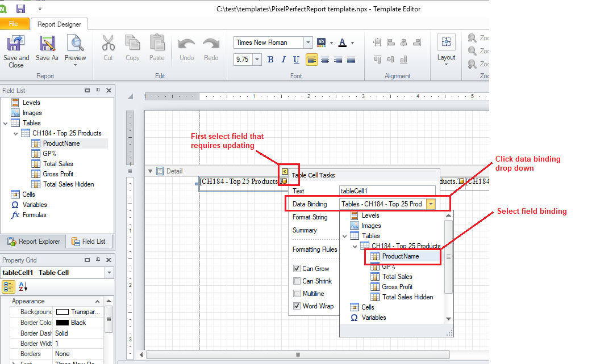This screenshot has height=364, width=592.
Task: Select Total Sales Hidden in Field List
Action: click(x=68, y=184)
